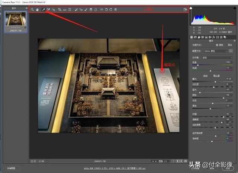The image size is (238, 173).
Task: Click the rotate clockwise icon
Action: 111,9
